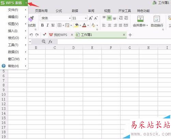Click the distributed alignment icon
The width and height of the screenshot is (171, 139).
pos(126,25)
